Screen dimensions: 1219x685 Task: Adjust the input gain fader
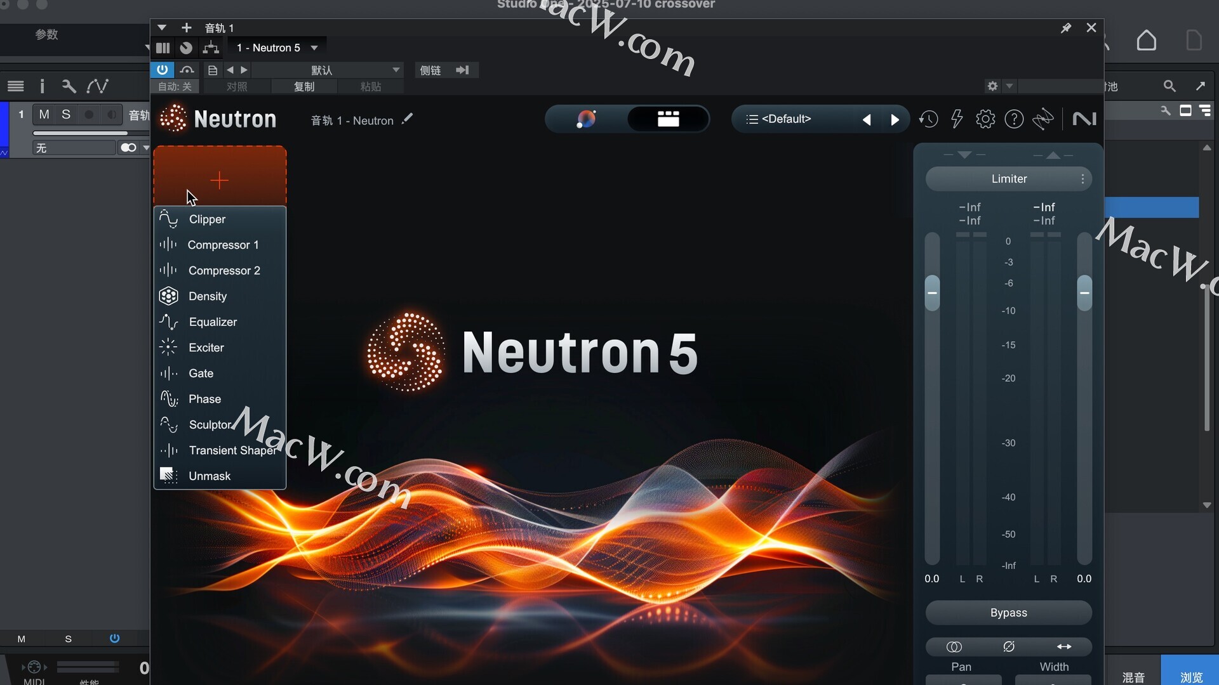click(932, 293)
